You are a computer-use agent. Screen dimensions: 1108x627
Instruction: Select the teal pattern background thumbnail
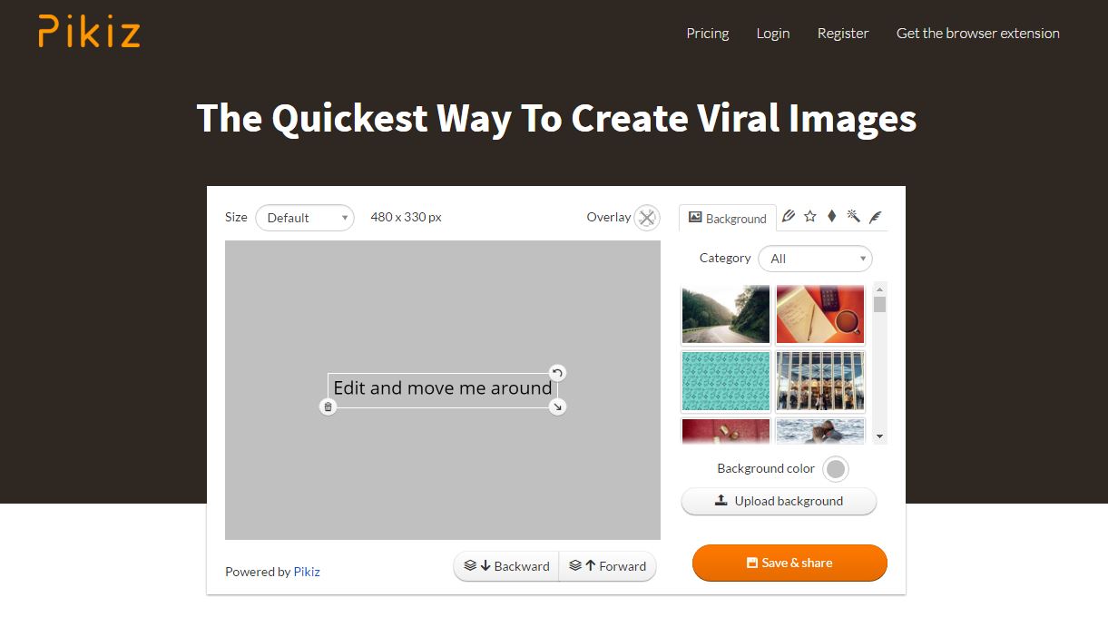pyautogui.click(x=725, y=381)
